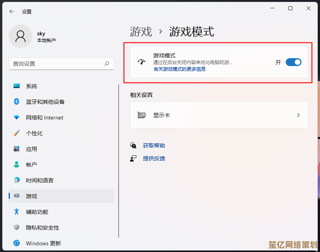
Task: Go back using the back arrow
Action: [x=12, y=11]
